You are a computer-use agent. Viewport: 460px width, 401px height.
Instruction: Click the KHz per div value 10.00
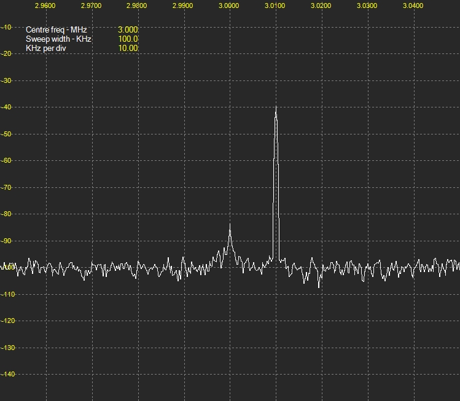point(128,48)
